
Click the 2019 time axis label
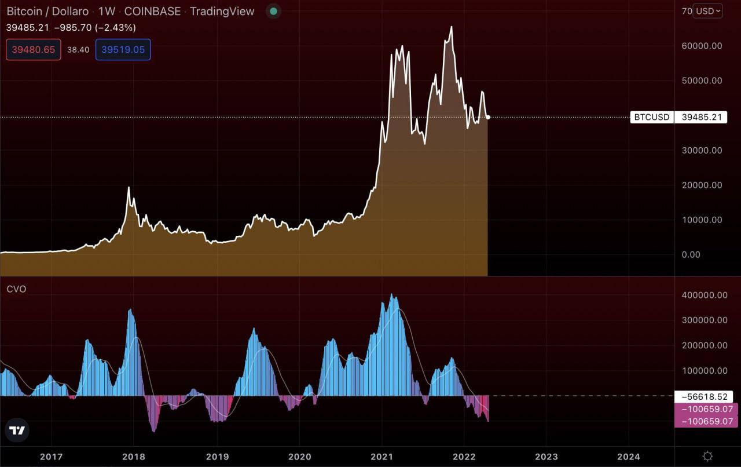pyautogui.click(x=217, y=457)
